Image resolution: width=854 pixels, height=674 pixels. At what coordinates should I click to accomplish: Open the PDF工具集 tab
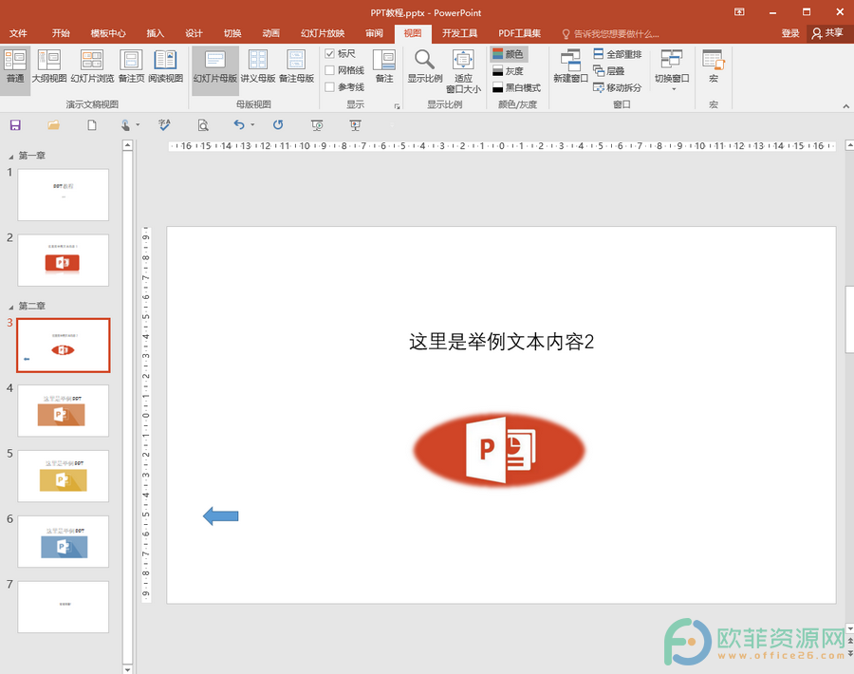[x=520, y=33]
